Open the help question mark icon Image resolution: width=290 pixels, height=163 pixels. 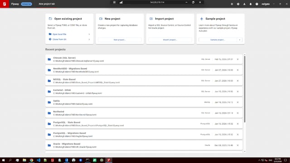pyautogui.click(x=257, y=4)
